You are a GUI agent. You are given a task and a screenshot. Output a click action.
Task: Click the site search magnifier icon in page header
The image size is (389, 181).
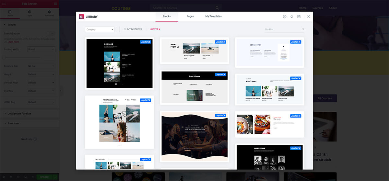coord(217,8)
